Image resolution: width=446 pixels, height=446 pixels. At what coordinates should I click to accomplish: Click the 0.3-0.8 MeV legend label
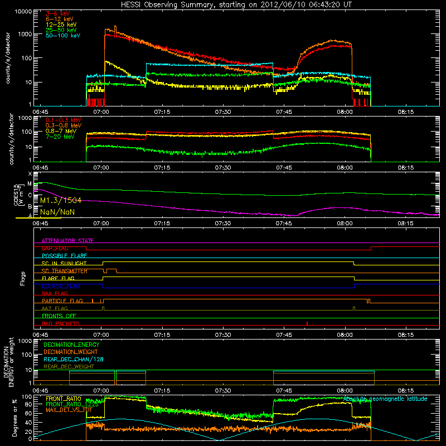[x=64, y=125]
